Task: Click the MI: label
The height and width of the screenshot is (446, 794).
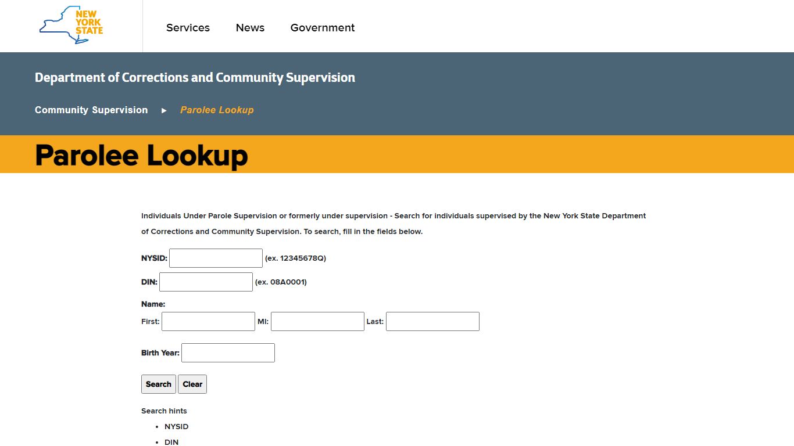Action: coord(263,321)
